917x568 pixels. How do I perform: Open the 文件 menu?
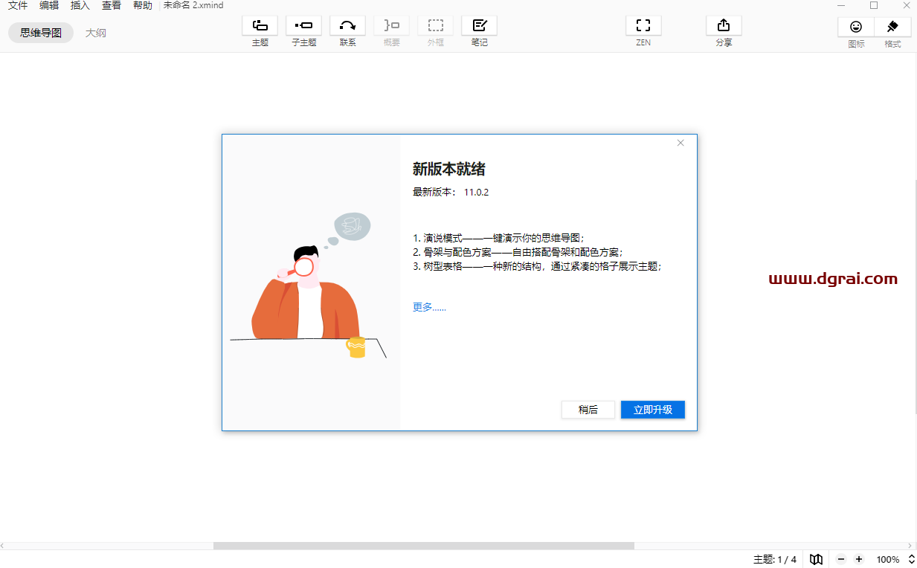point(16,5)
